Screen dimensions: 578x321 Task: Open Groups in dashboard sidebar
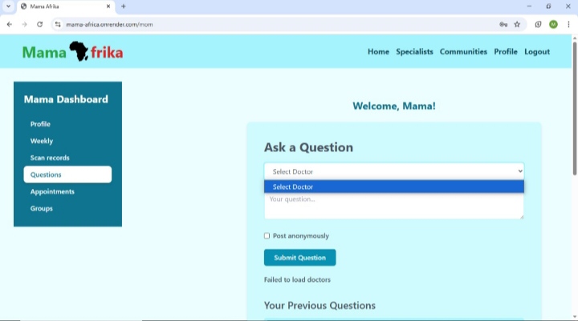(x=67, y=208)
